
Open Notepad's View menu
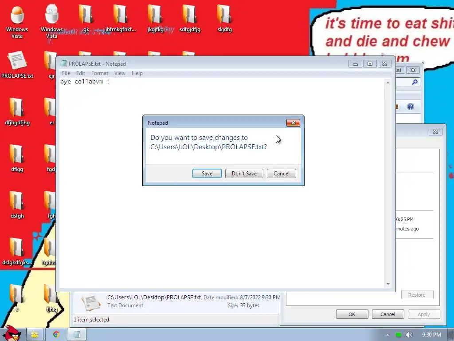(x=120, y=73)
